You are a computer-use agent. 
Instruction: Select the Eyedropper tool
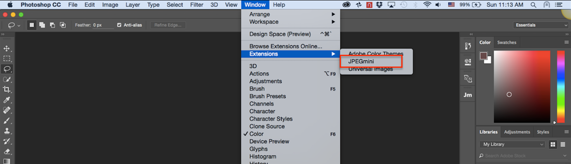[7, 100]
